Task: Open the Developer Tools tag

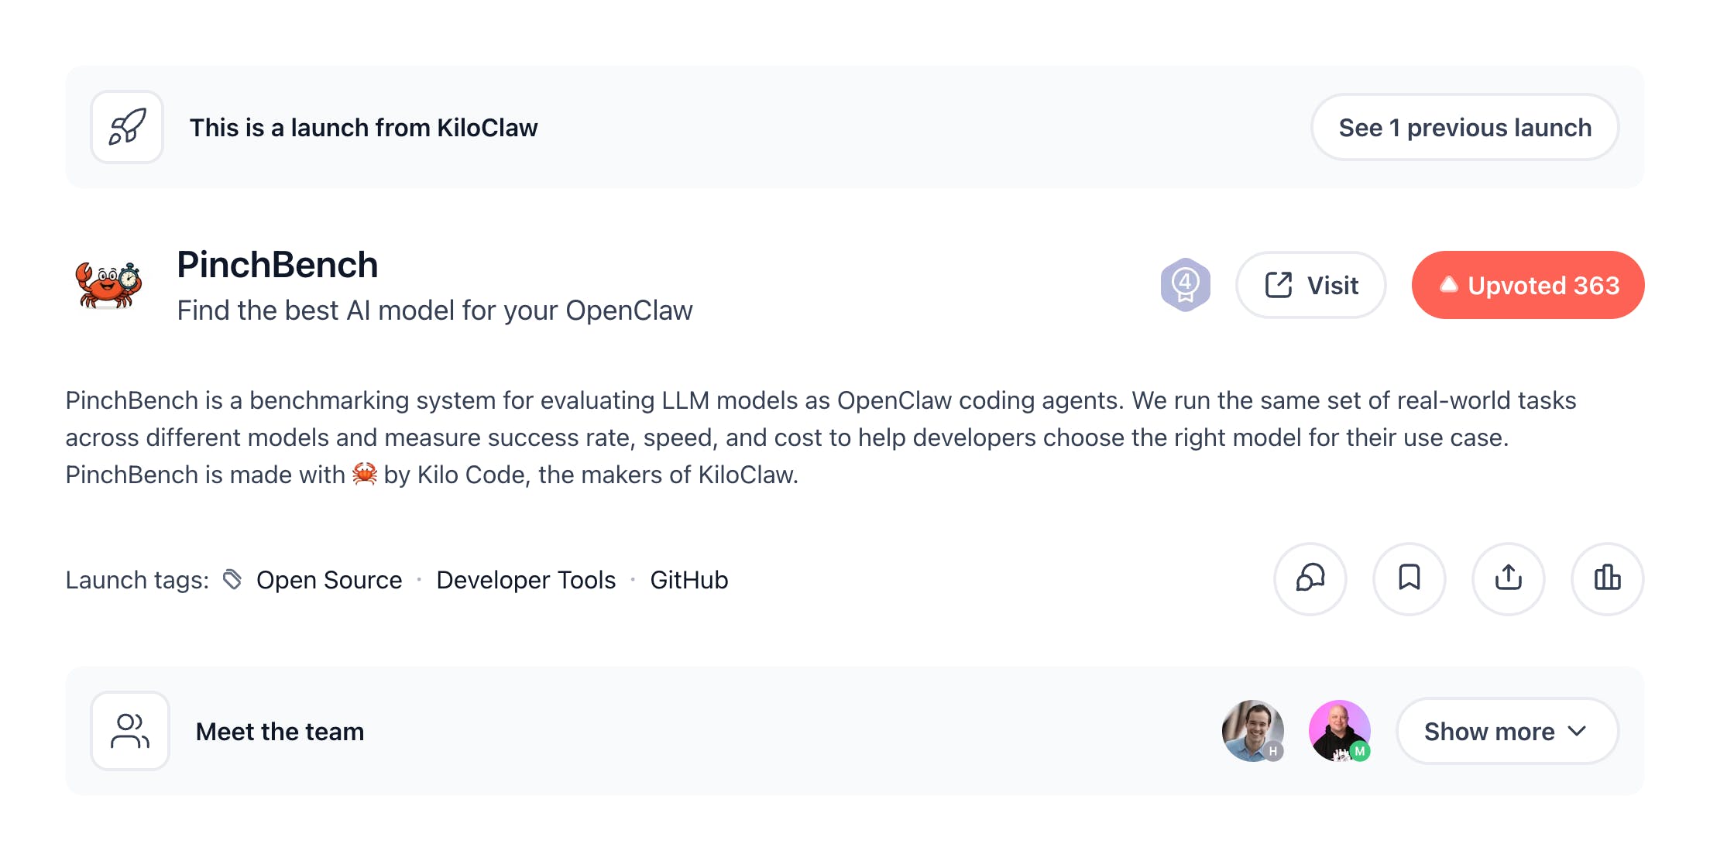Action: point(526,580)
